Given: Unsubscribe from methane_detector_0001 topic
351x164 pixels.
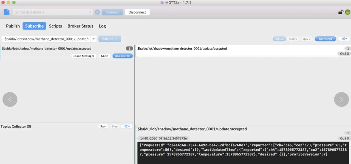Looking at the screenshot, I should (123, 56).
